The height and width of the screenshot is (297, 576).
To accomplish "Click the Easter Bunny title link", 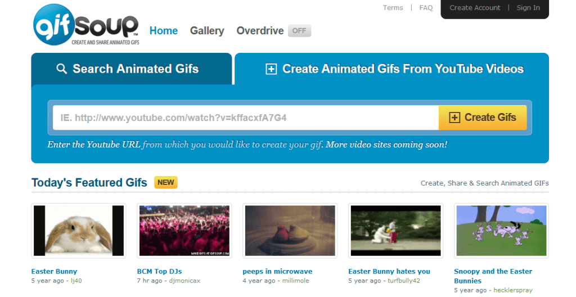I will click(54, 272).
